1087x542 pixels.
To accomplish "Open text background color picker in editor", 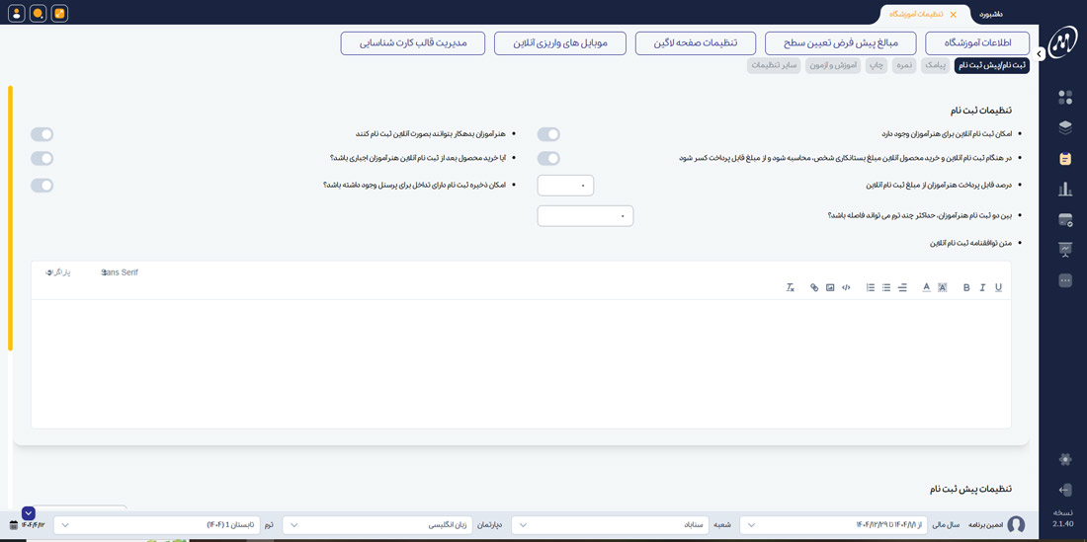I will 942,288.
